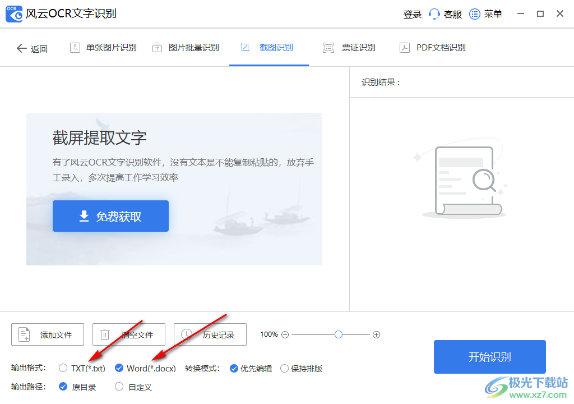574x404 pixels.
Task: Contact support via 客服
Action: (x=446, y=14)
